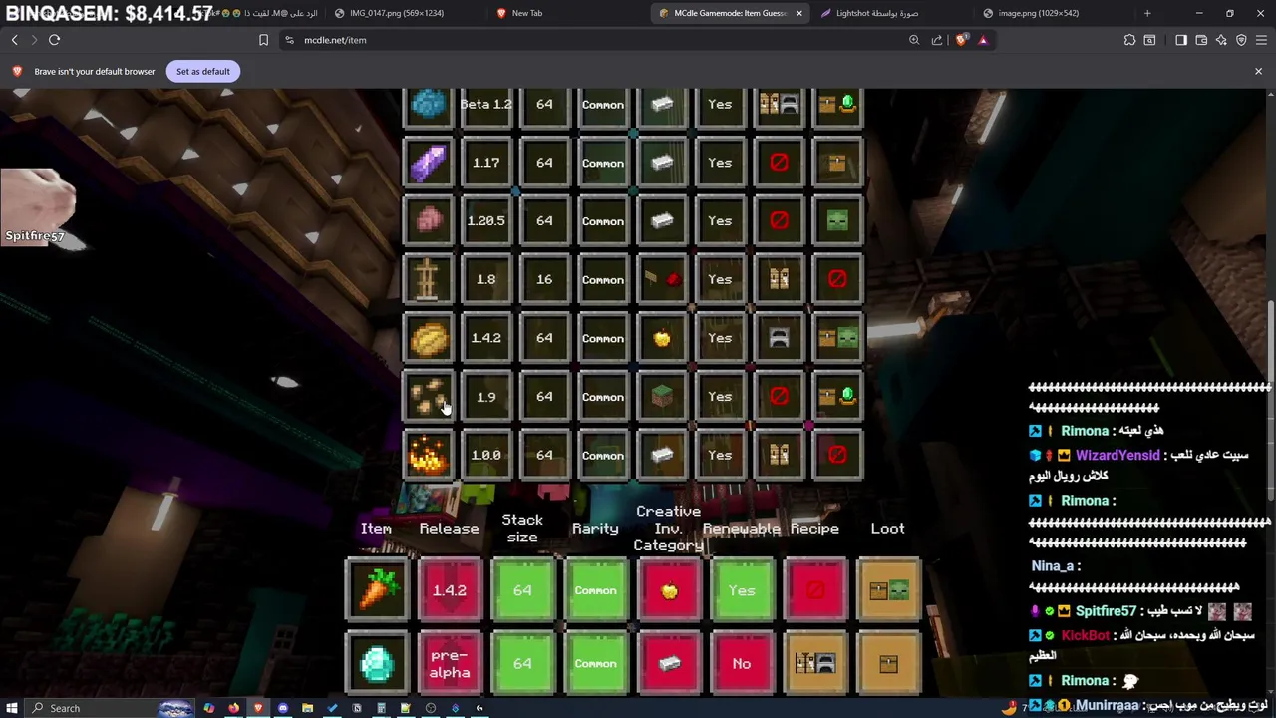Click the carrot item guess icon
This screenshot has height=718, width=1276.
coord(377,590)
